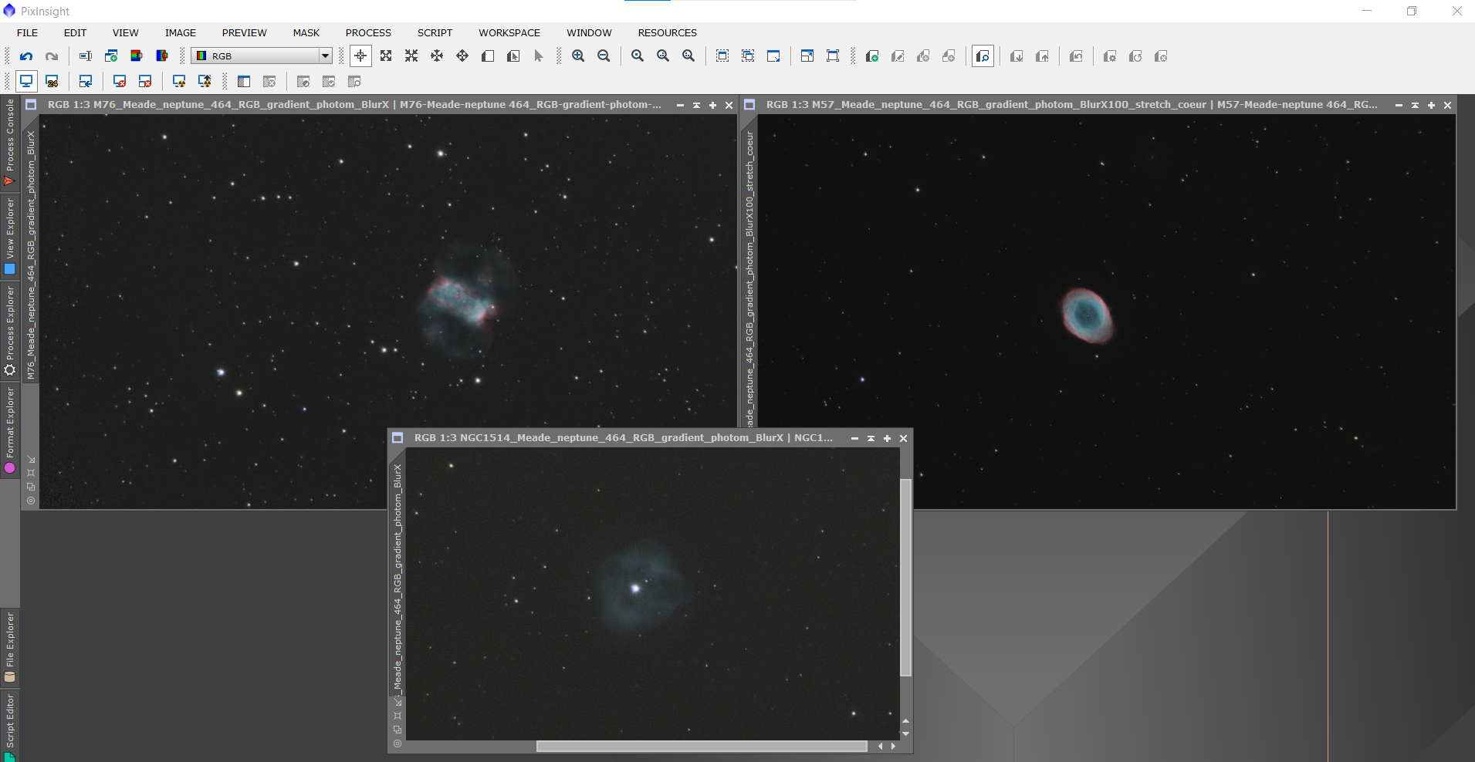Open the MASK menu
Screen dimensions: 1475x762
click(306, 32)
